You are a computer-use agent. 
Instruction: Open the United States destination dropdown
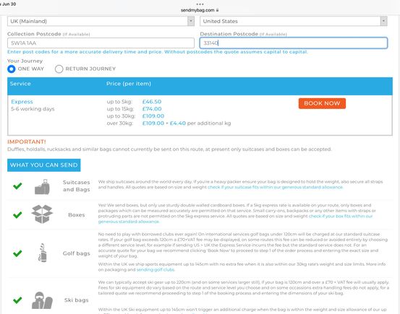294,21
